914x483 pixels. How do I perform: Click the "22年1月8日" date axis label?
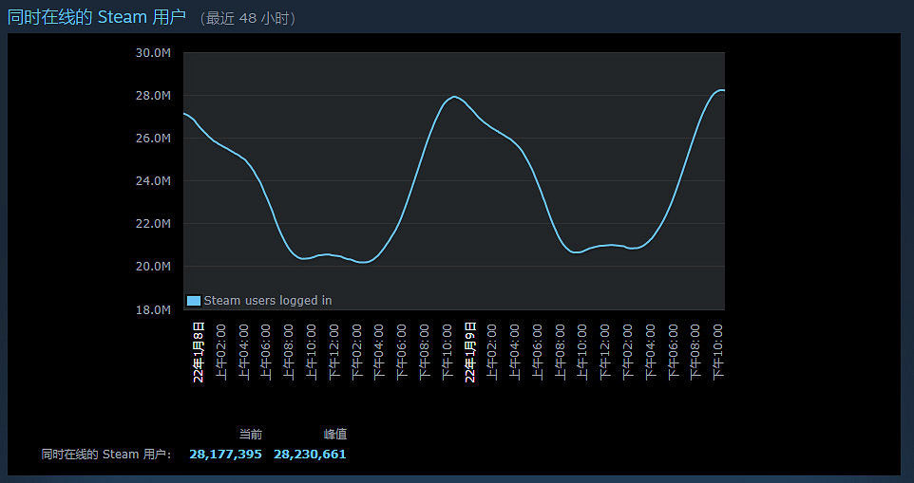click(199, 351)
